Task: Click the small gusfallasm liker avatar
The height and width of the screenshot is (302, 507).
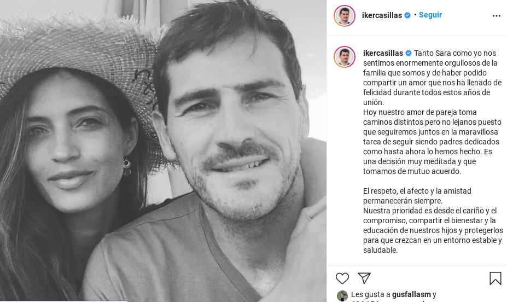Action: coord(342,295)
